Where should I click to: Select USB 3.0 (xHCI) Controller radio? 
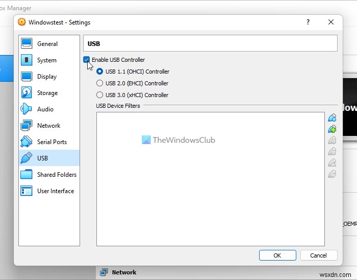point(99,95)
